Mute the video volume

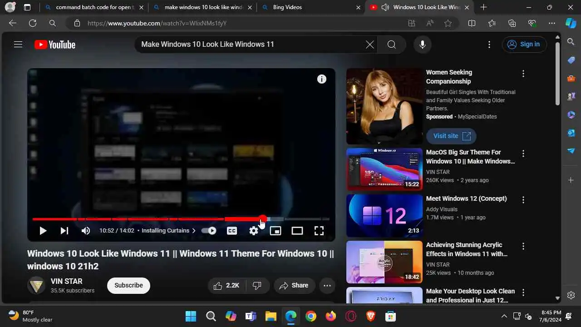(x=86, y=231)
